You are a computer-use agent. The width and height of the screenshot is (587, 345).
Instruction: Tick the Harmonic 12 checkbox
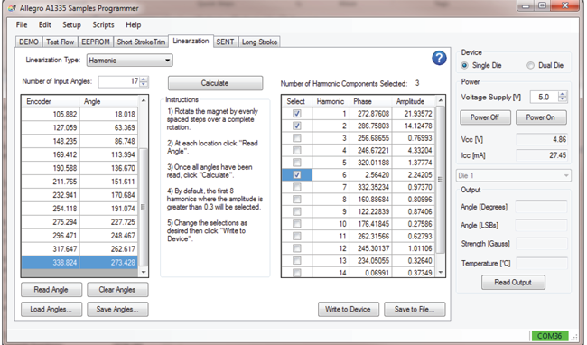pyautogui.click(x=297, y=248)
